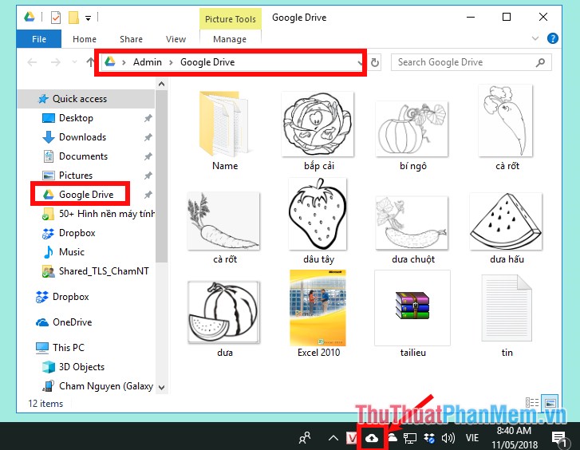Refresh the Google Drive folder
This screenshot has width=580, height=450.
pos(375,62)
